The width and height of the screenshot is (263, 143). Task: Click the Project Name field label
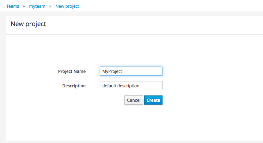click(x=72, y=71)
